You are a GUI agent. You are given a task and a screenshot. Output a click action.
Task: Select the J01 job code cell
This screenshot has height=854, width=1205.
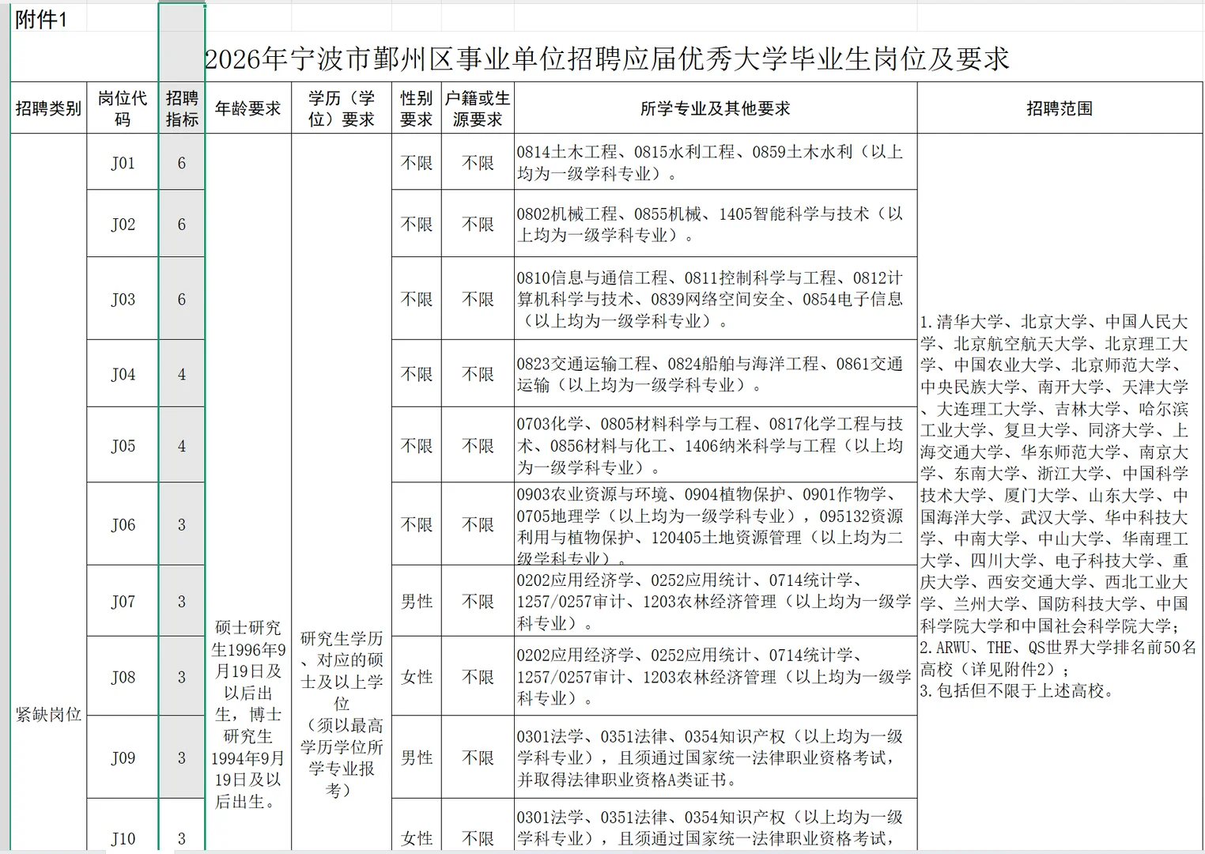(x=121, y=163)
